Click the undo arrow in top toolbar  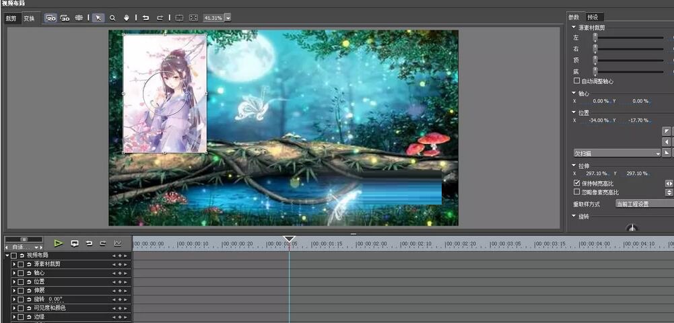pos(146,18)
